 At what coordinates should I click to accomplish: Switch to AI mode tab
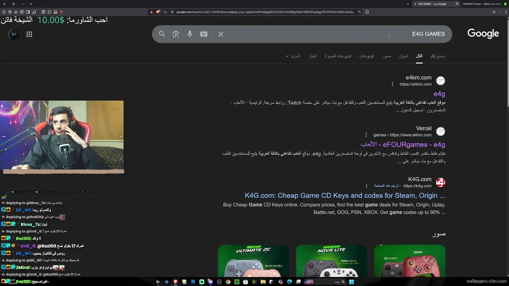[438, 56]
